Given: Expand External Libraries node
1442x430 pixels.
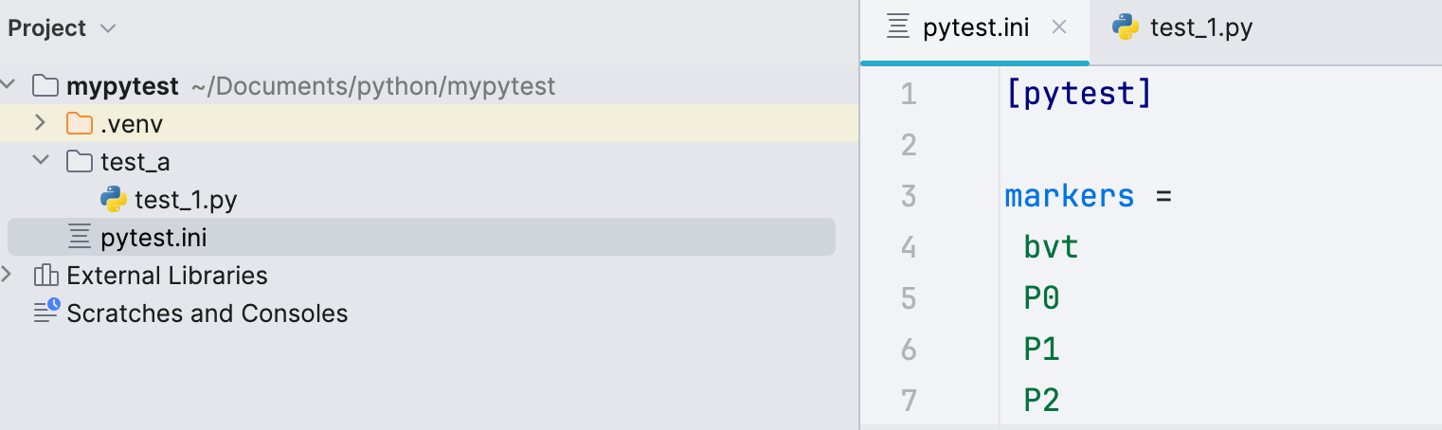Looking at the screenshot, I should (x=8, y=275).
